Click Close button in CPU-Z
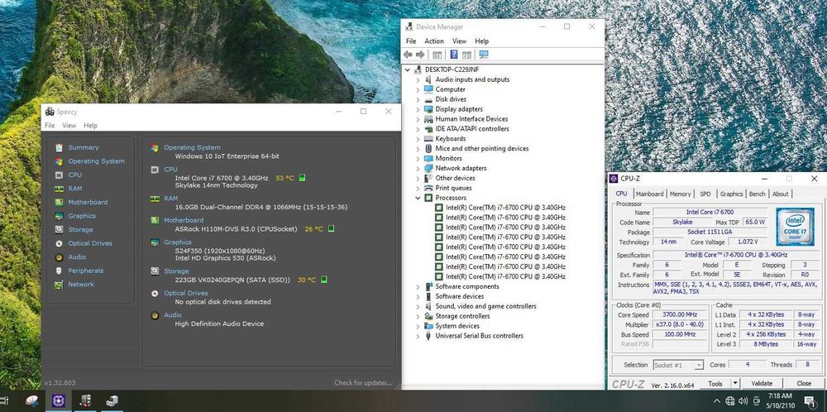 tap(804, 384)
